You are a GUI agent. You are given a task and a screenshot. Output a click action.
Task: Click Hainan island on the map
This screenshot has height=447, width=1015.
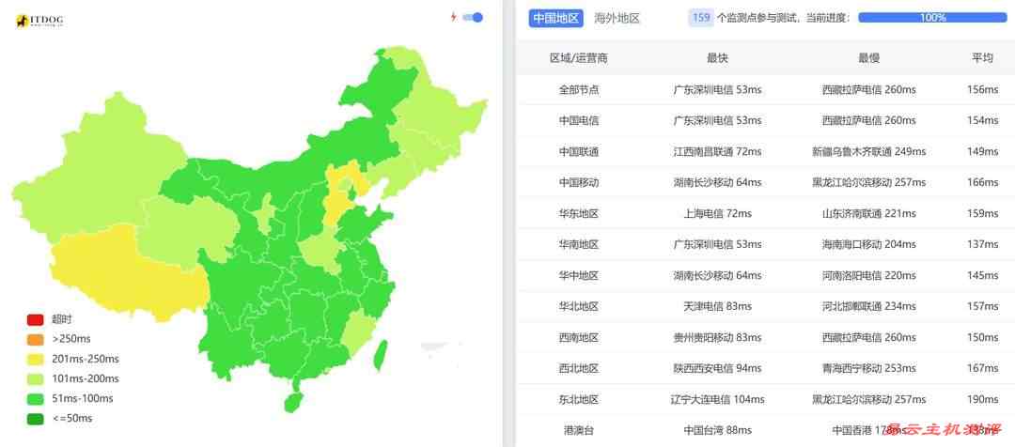pos(292,401)
